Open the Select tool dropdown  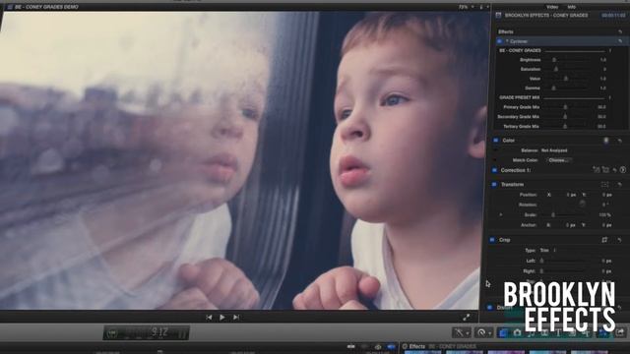coord(462,332)
